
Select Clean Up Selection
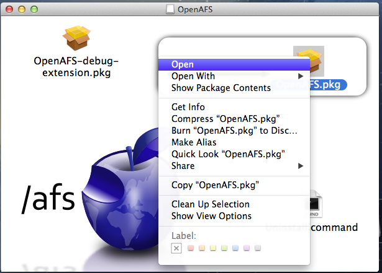[234, 204]
